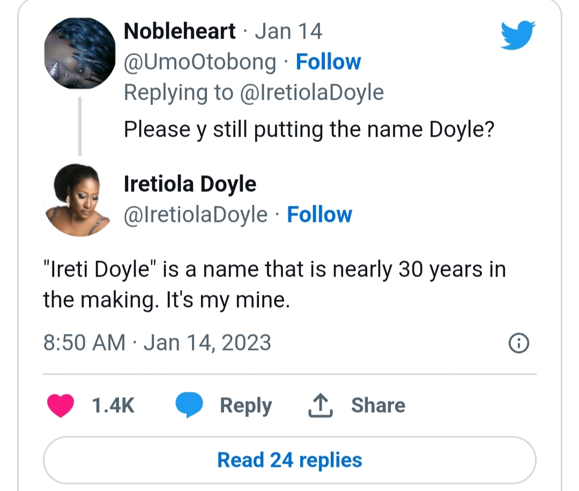Click the 1.4K likes count
The image size is (579, 491).
coord(113,406)
